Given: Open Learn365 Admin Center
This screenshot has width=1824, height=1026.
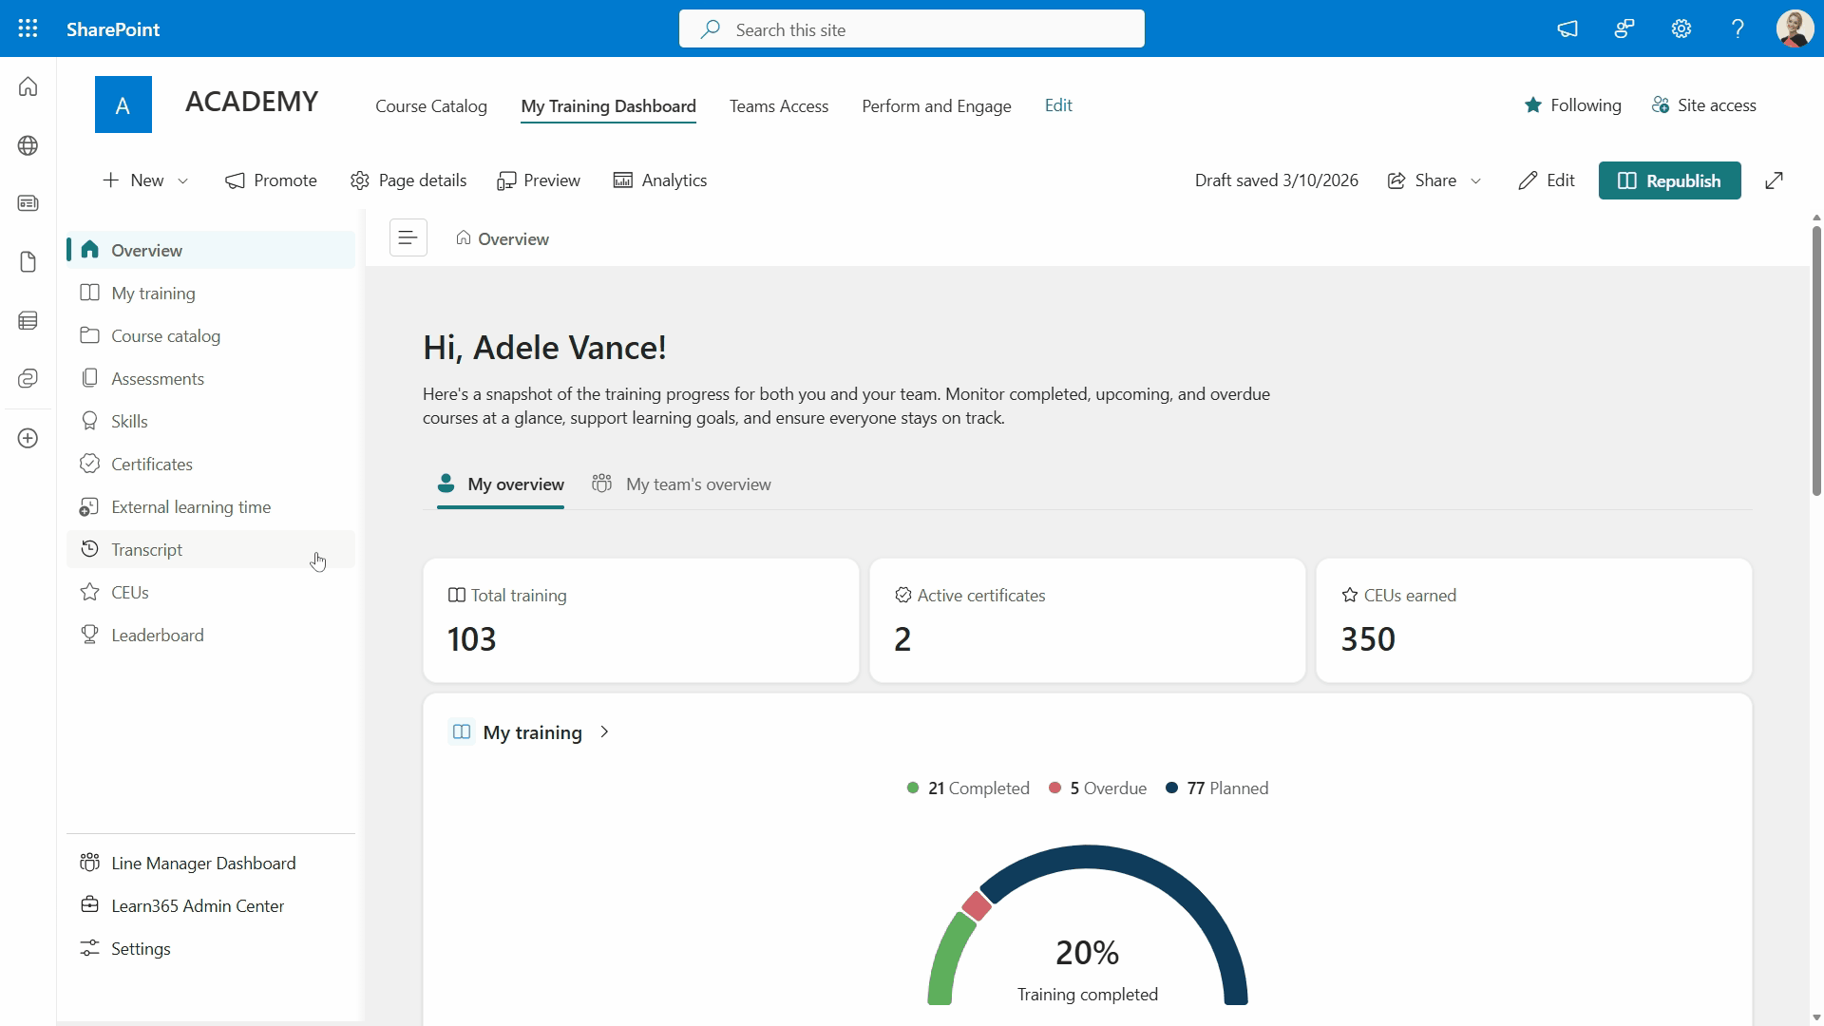Looking at the screenshot, I should 211,905.
